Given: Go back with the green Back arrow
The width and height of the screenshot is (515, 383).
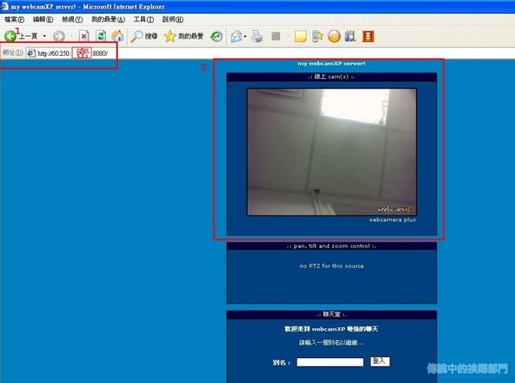Looking at the screenshot, I should (x=9, y=35).
